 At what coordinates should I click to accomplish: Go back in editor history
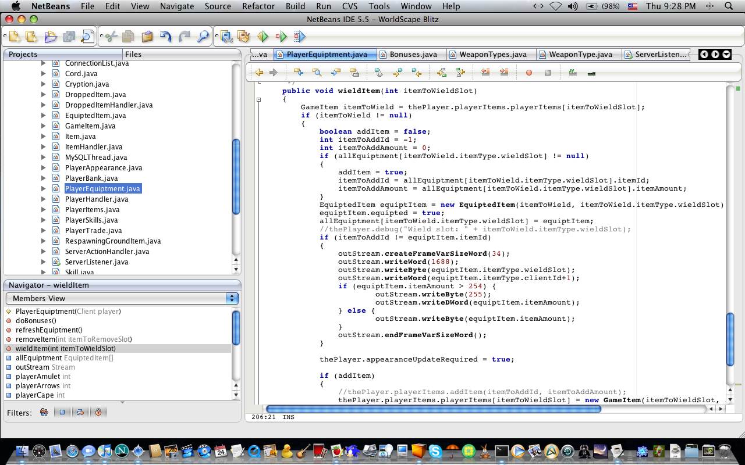coord(259,73)
